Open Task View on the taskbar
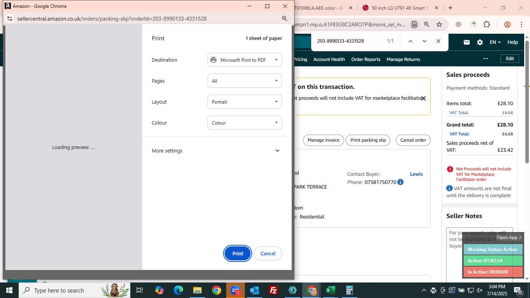This screenshot has width=530, height=298. [x=140, y=290]
